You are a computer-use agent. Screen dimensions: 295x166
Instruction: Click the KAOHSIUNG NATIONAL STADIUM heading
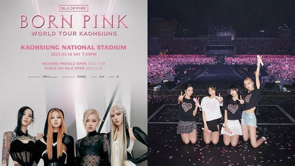point(73,47)
